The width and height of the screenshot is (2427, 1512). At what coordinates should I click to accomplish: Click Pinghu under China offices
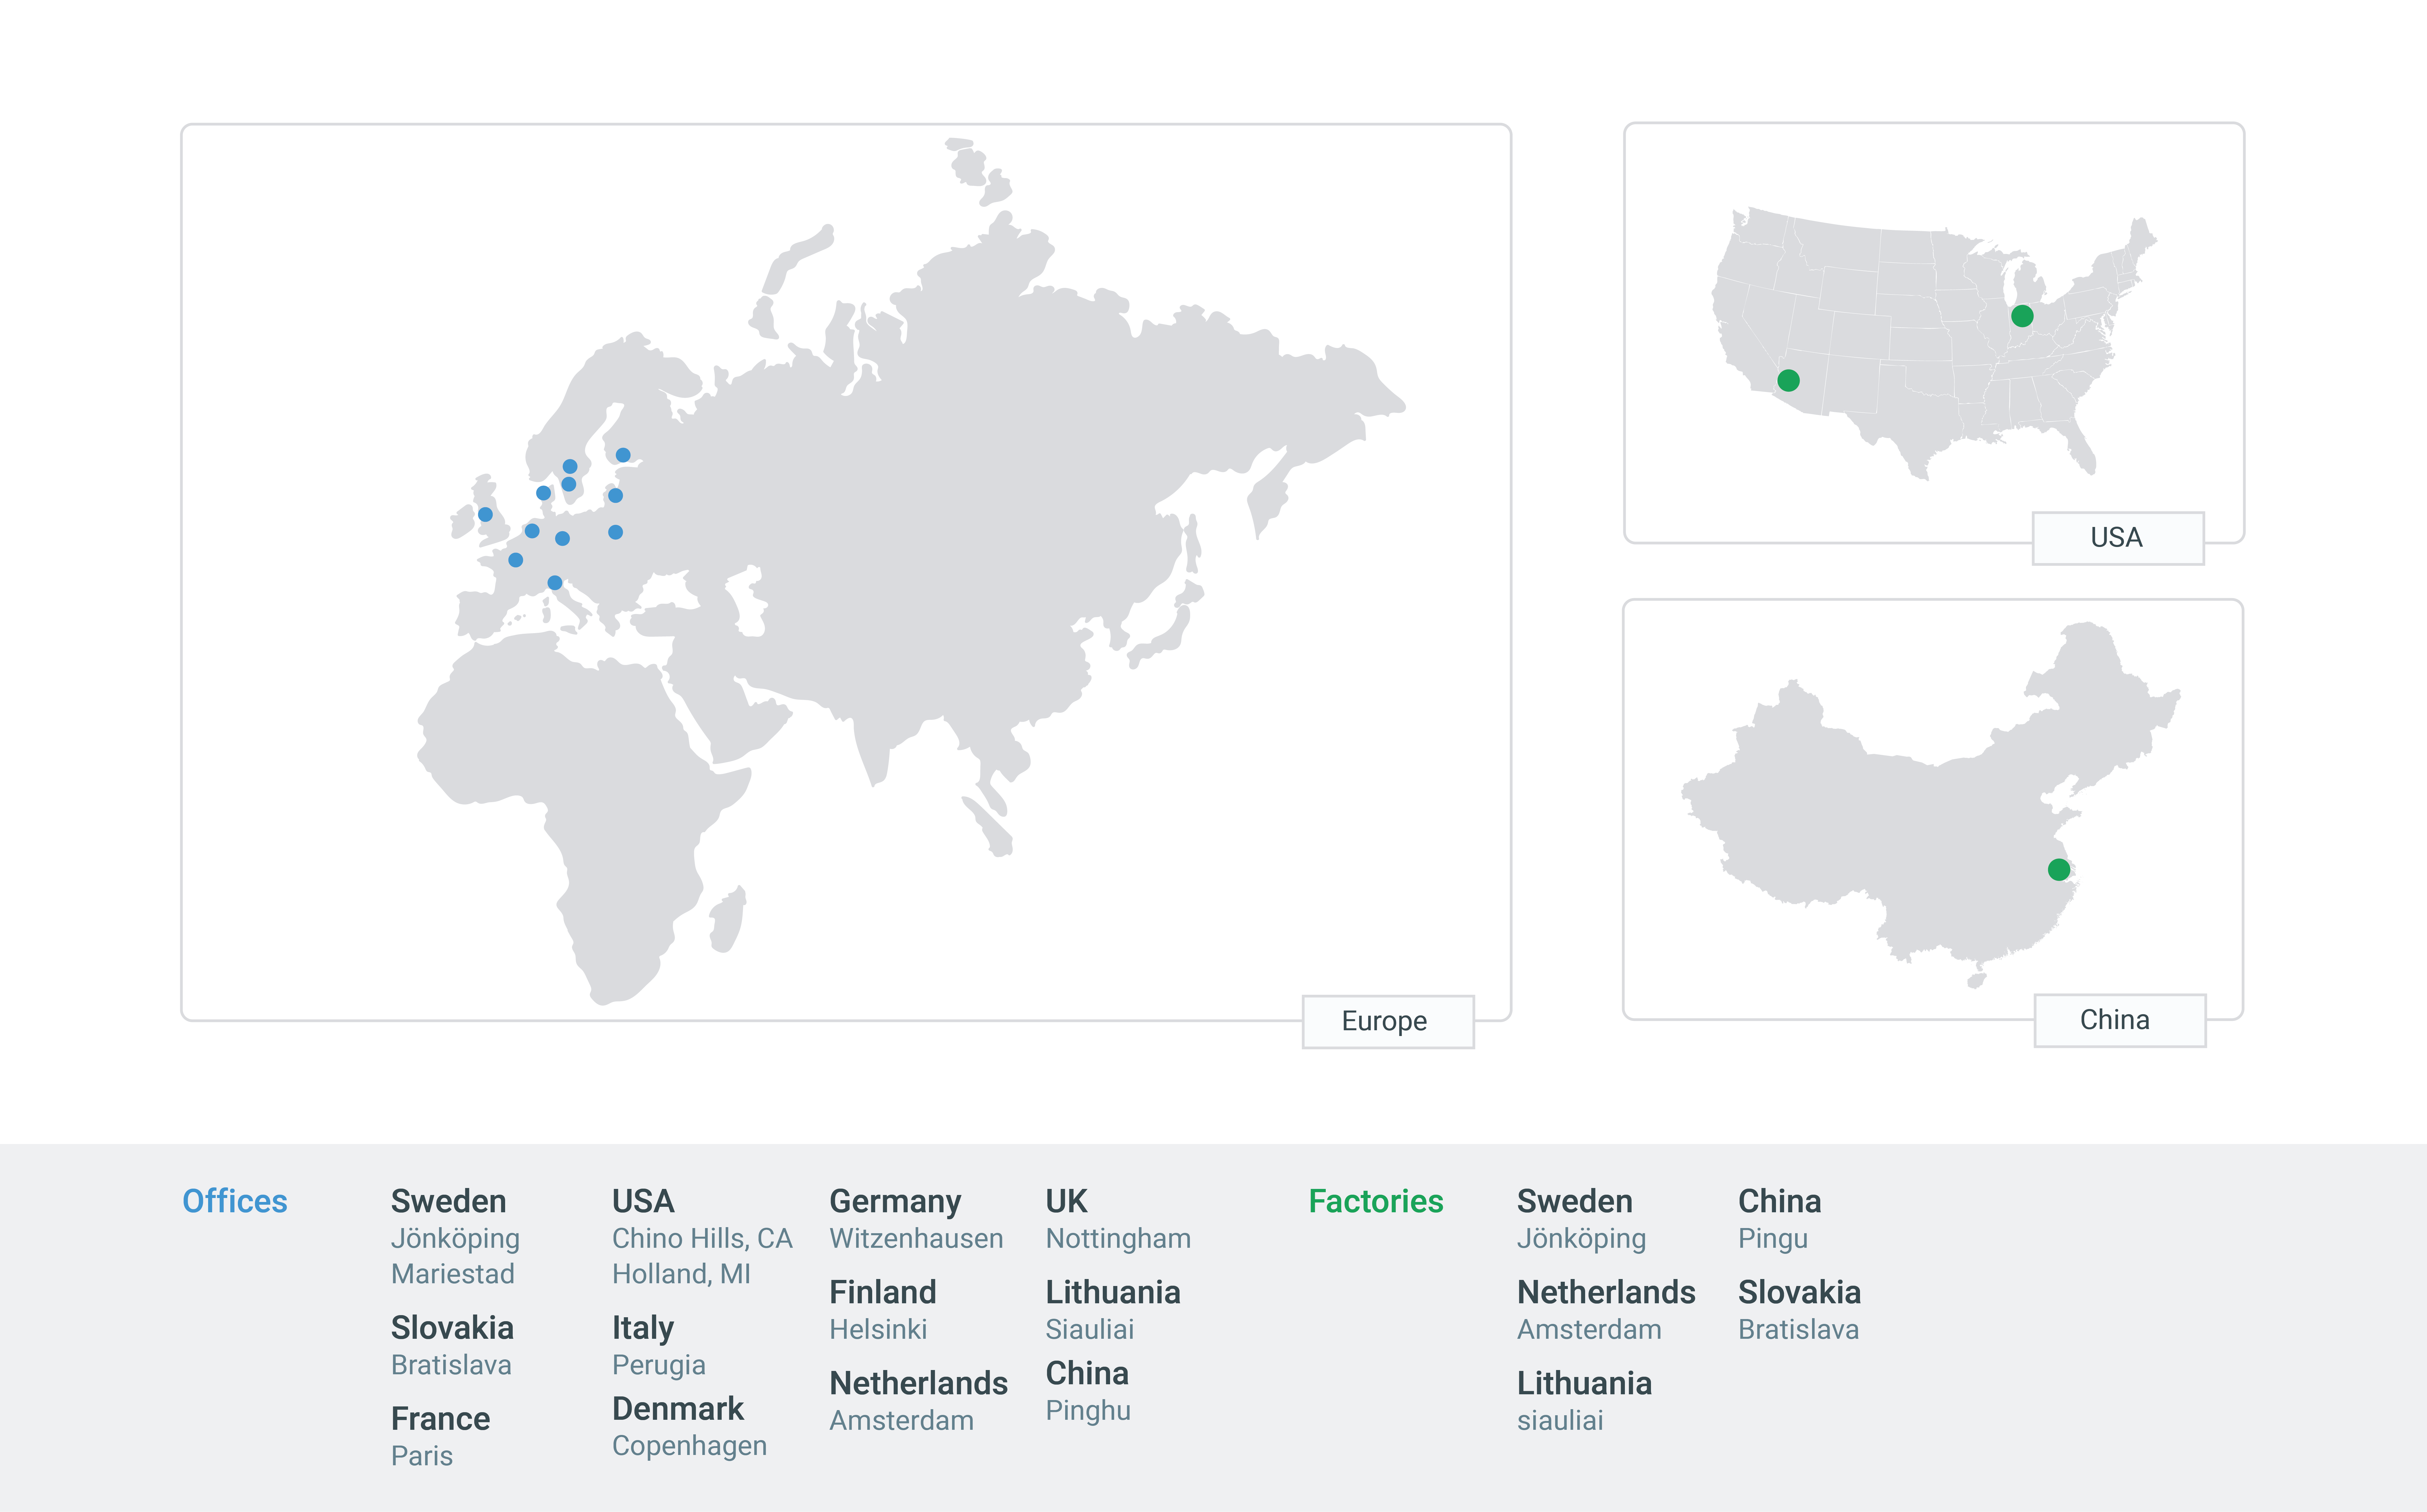point(1088,1411)
